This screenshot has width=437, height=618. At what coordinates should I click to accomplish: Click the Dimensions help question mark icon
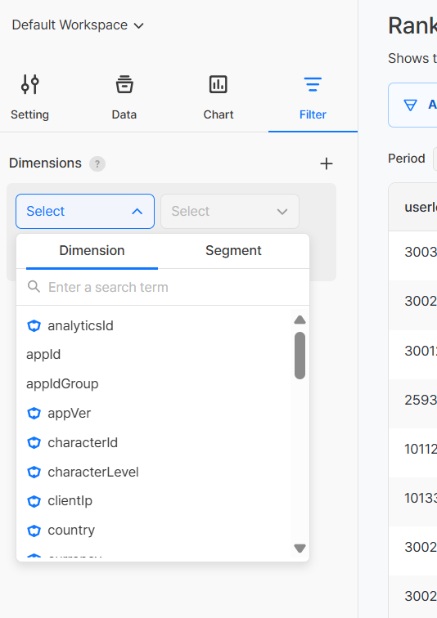click(x=97, y=163)
